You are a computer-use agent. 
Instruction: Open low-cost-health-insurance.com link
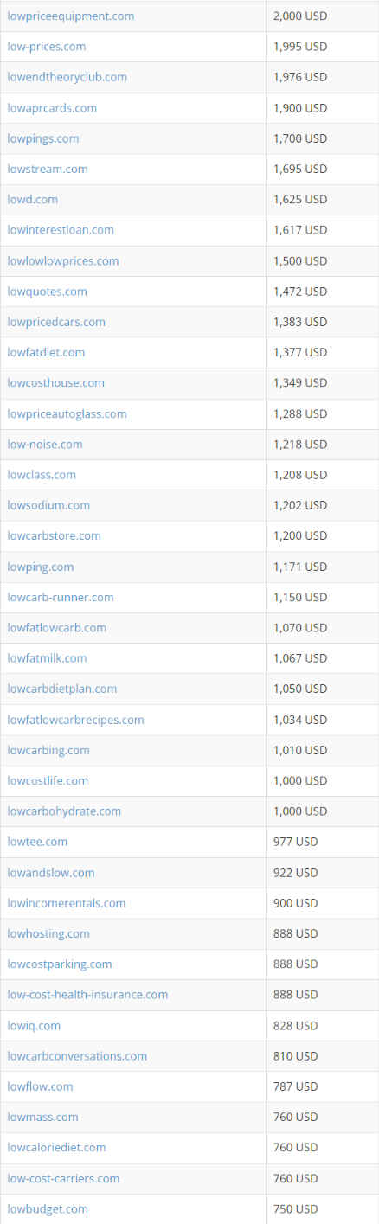pyautogui.click(x=87, y=995)
